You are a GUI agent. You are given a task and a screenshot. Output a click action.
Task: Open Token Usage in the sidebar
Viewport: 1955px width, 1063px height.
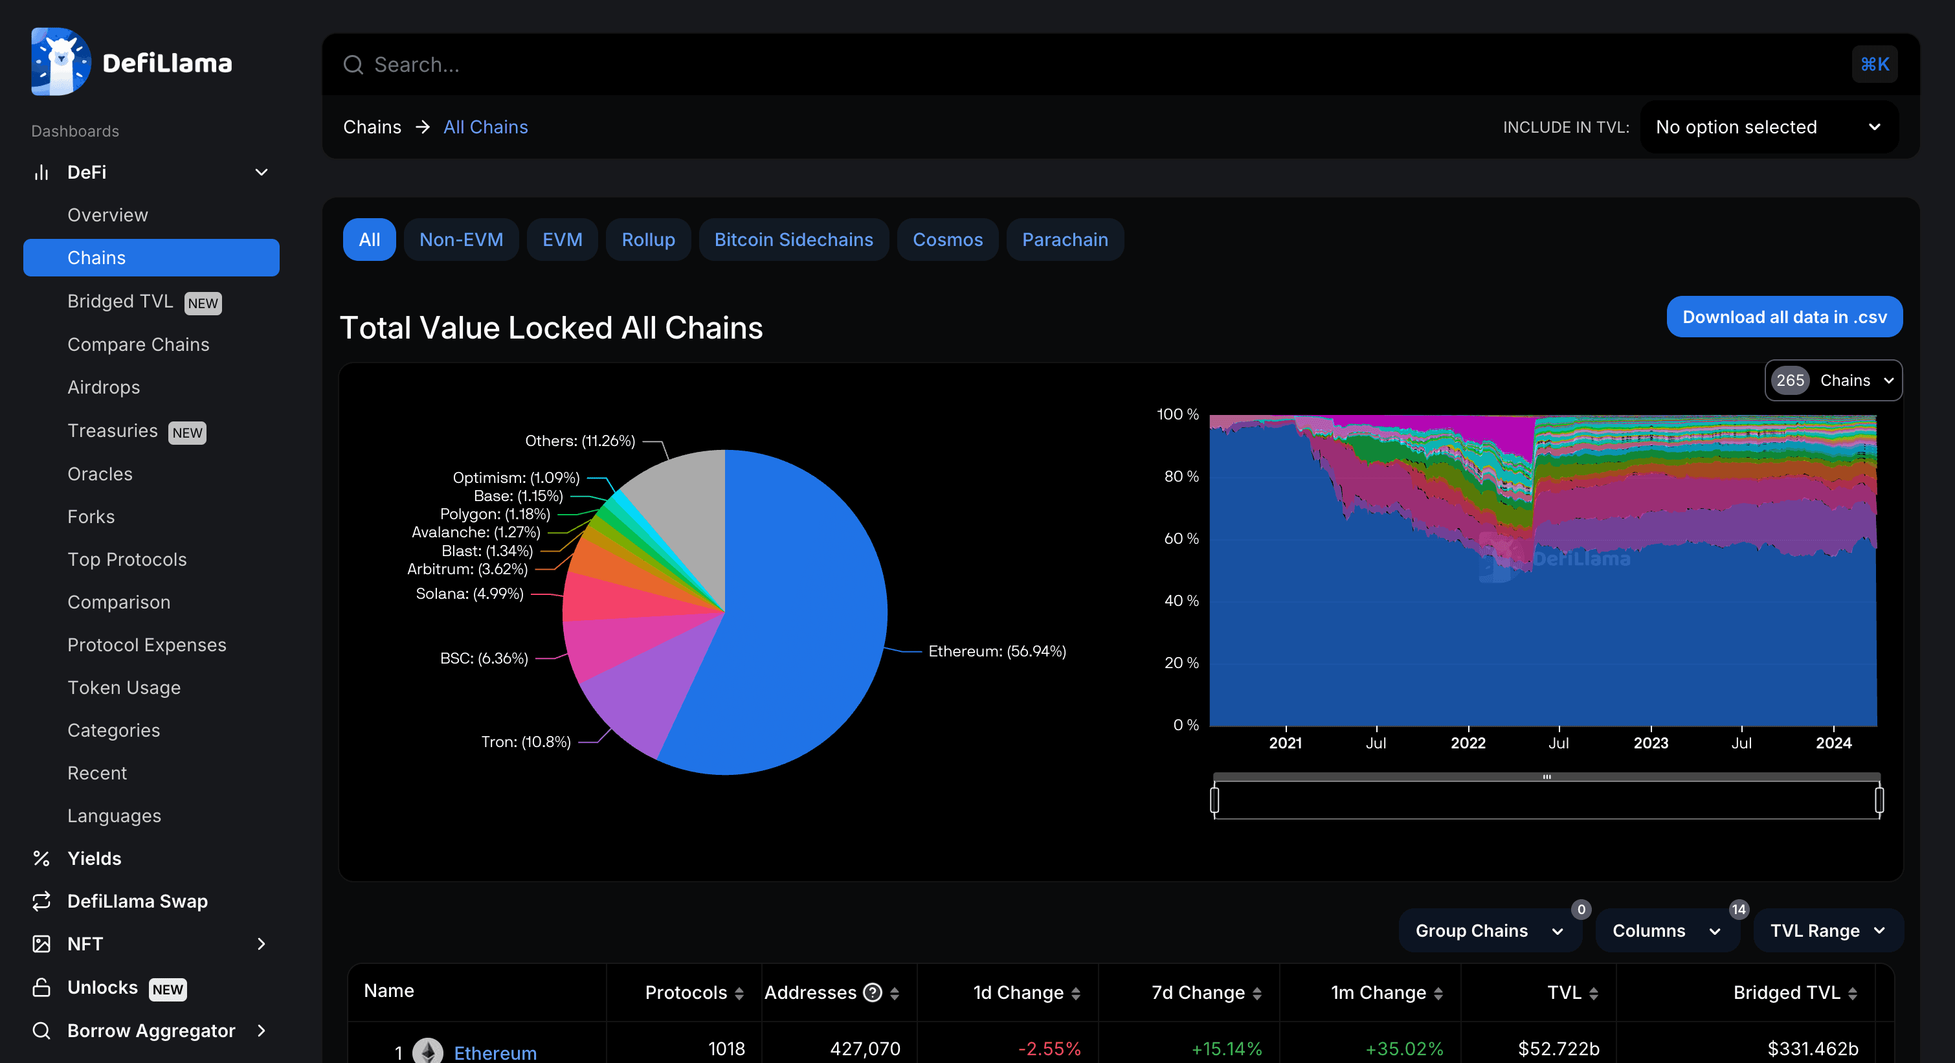124,688
